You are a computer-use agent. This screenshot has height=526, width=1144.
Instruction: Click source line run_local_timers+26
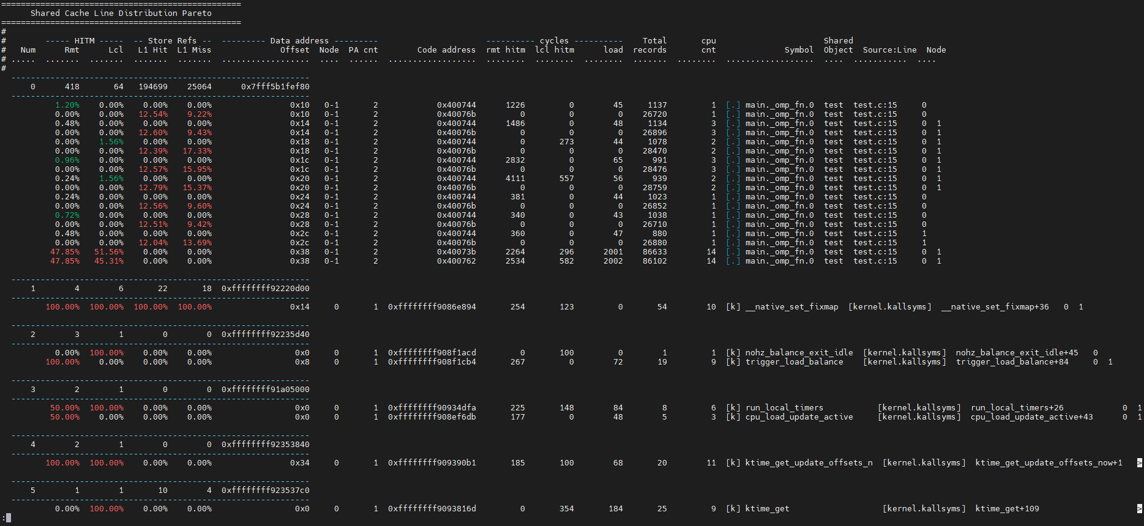coord(1017,408)
